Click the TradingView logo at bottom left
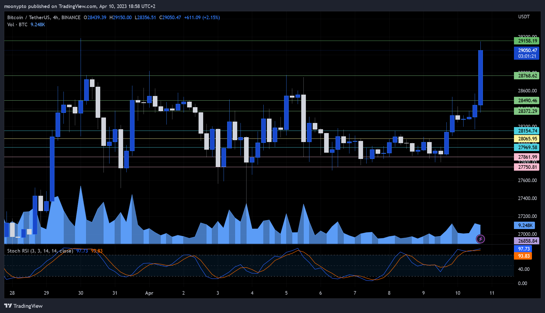 click(23, 306)
